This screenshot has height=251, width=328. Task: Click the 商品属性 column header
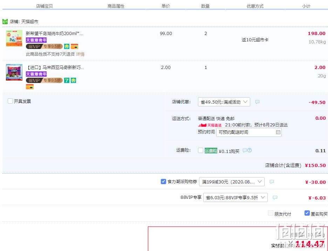click(116, 6)
